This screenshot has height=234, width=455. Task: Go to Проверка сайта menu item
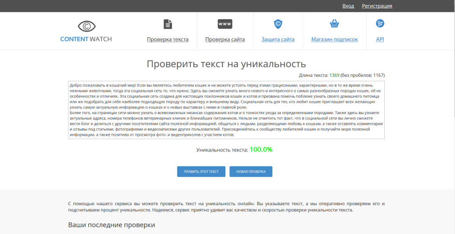point(225,40)
